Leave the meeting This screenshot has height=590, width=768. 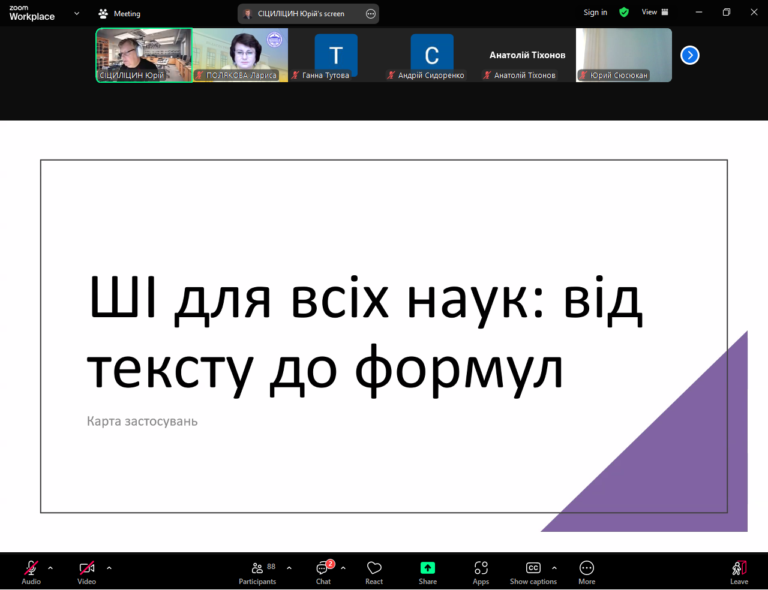739,573
